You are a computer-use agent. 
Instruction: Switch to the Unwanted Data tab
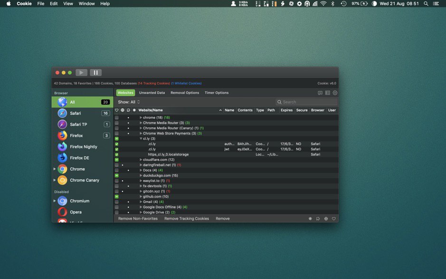152,93
